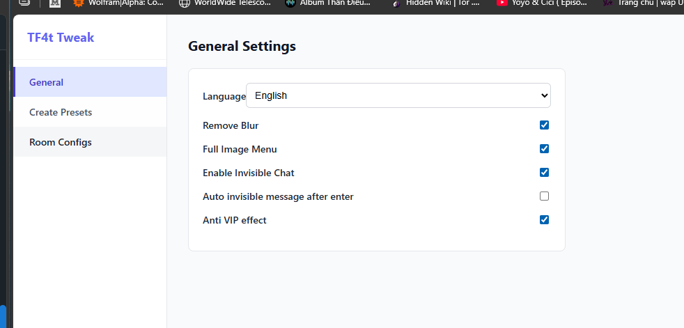This screenshot has width=684, height=328.
Task: Click the Language dropdown chevron arrow
Action: pyautogui.click(x=544, y=95)
